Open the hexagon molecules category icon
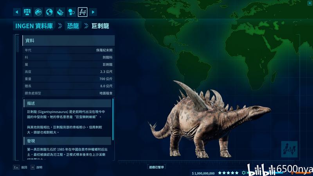This screenshot has width=313, height=176. (x=72, y=12)
